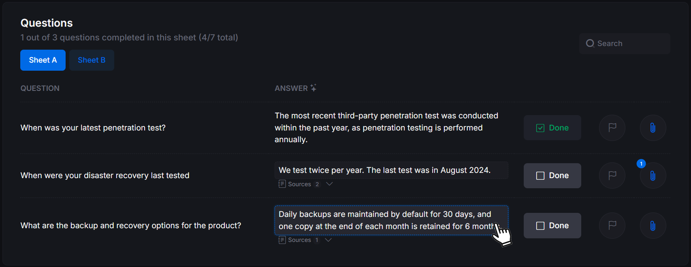Flag the penetration test question
Viewport: 691px width, 267px height.
coord(612,128)
